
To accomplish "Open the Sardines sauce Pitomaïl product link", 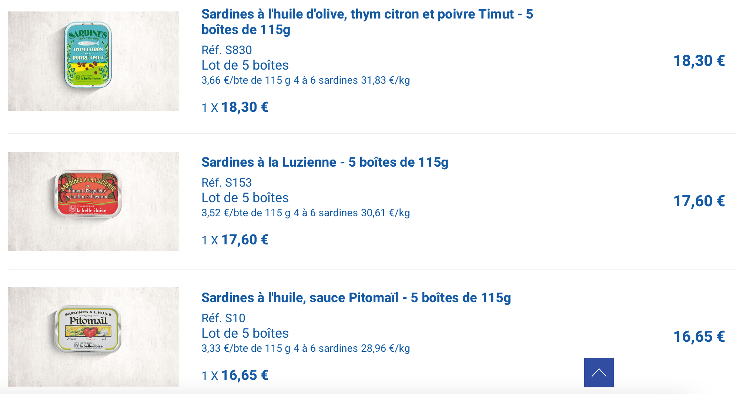I will pos(356,298).
